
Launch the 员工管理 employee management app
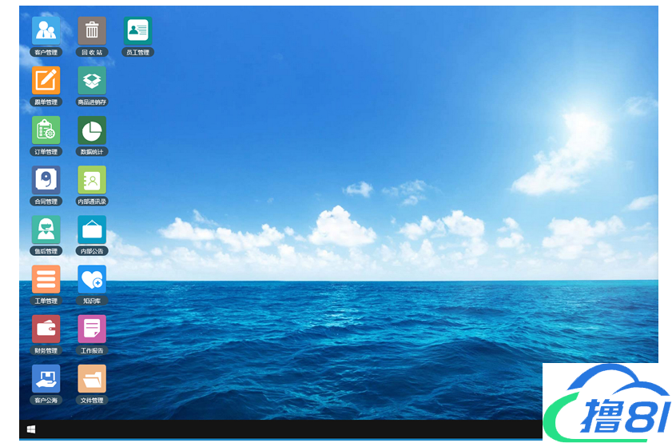coord(137,31)
